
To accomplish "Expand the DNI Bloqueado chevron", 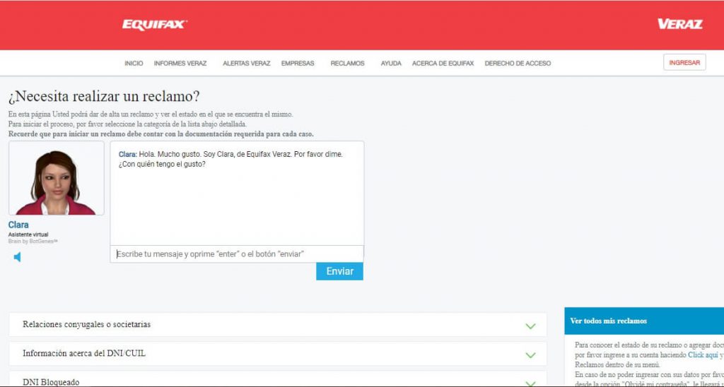I will [530, 383].
